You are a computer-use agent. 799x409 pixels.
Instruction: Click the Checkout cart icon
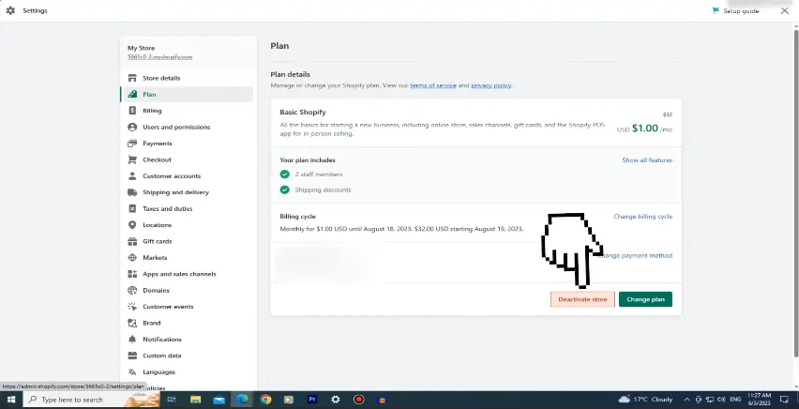pyautogui.click(x=132, y=159)
